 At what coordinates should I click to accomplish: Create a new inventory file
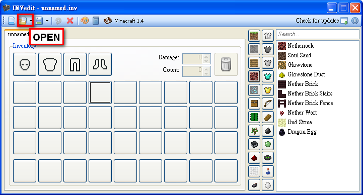click(x=12, y=21)
